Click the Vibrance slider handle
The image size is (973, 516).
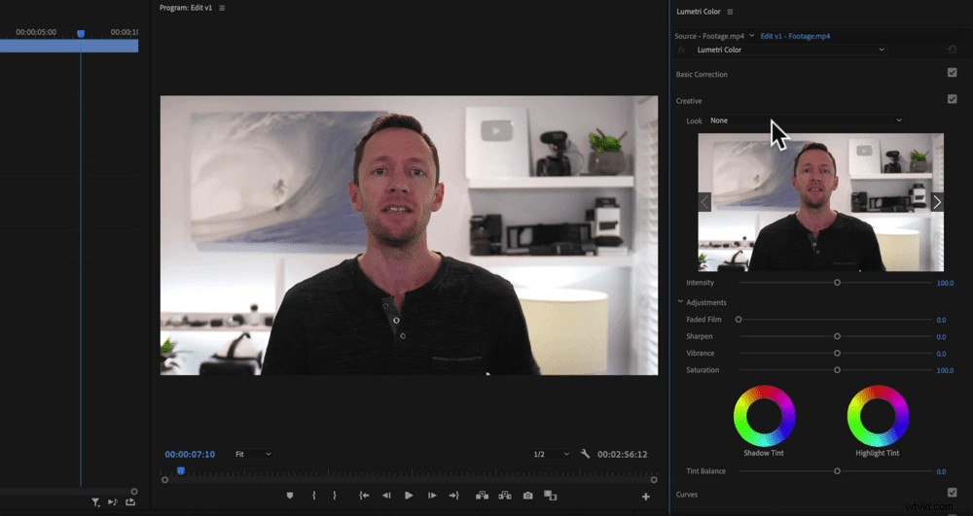coord(837,353)
